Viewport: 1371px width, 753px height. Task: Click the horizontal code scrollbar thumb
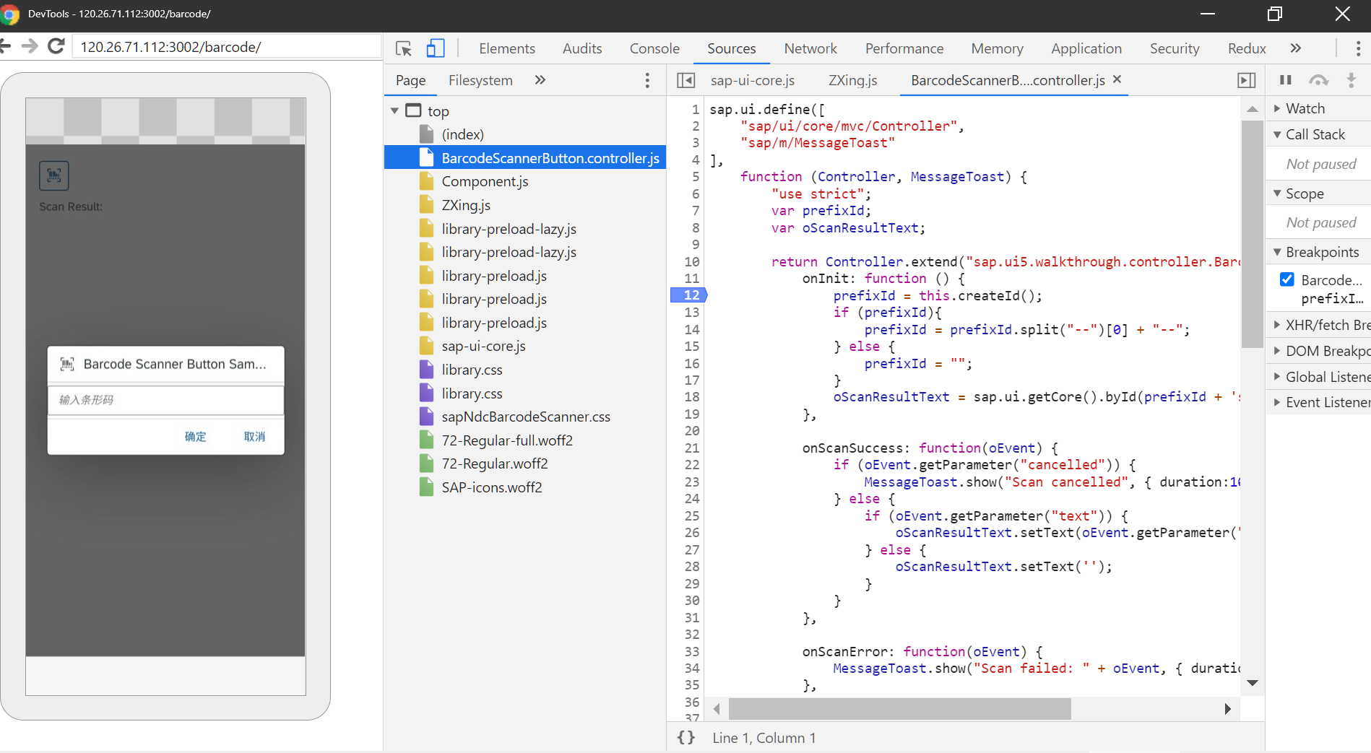pyautogui.click(x=899, y=709)
